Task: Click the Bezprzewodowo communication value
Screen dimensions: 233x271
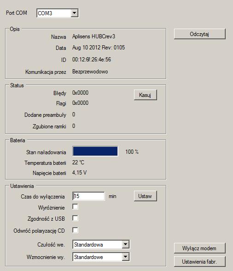Action: point(90,72)
